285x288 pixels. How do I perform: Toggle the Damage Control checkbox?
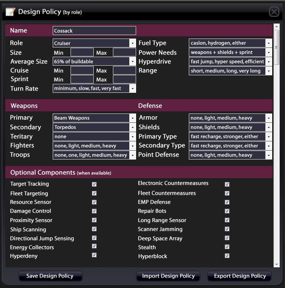click(94, 211)
